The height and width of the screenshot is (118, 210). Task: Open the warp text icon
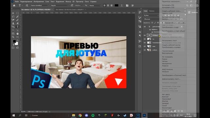tap(122, 6)
